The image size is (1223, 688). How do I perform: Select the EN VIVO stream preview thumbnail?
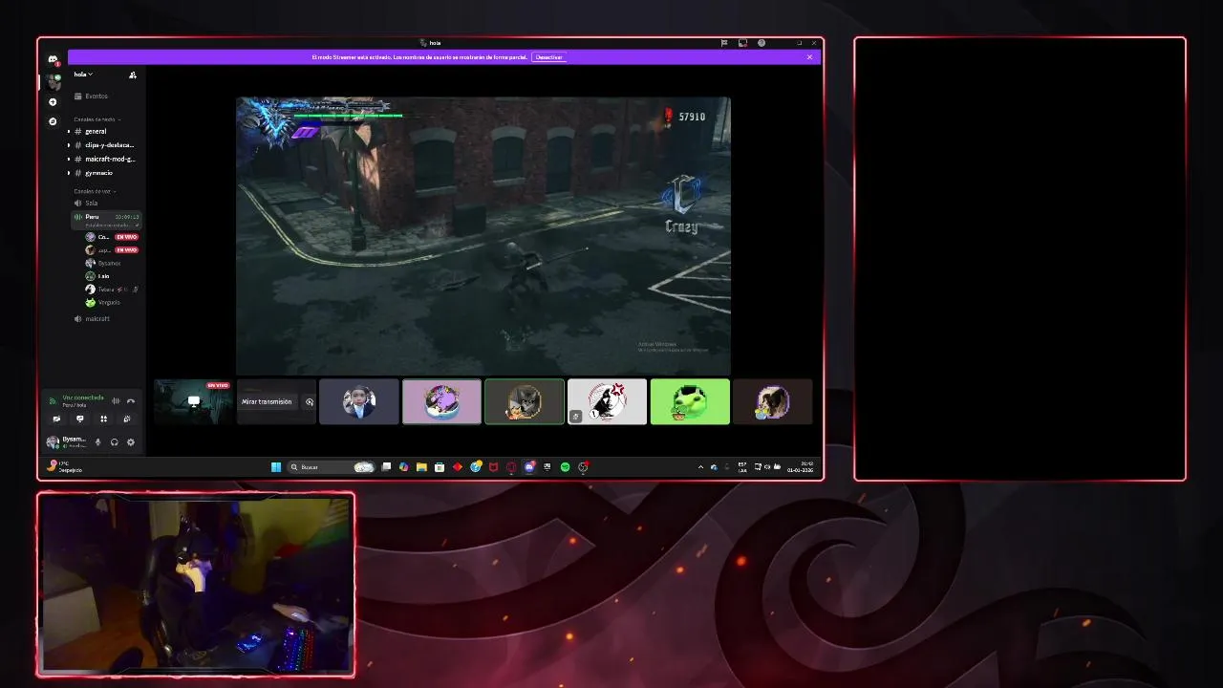click(x=194, y=401)
